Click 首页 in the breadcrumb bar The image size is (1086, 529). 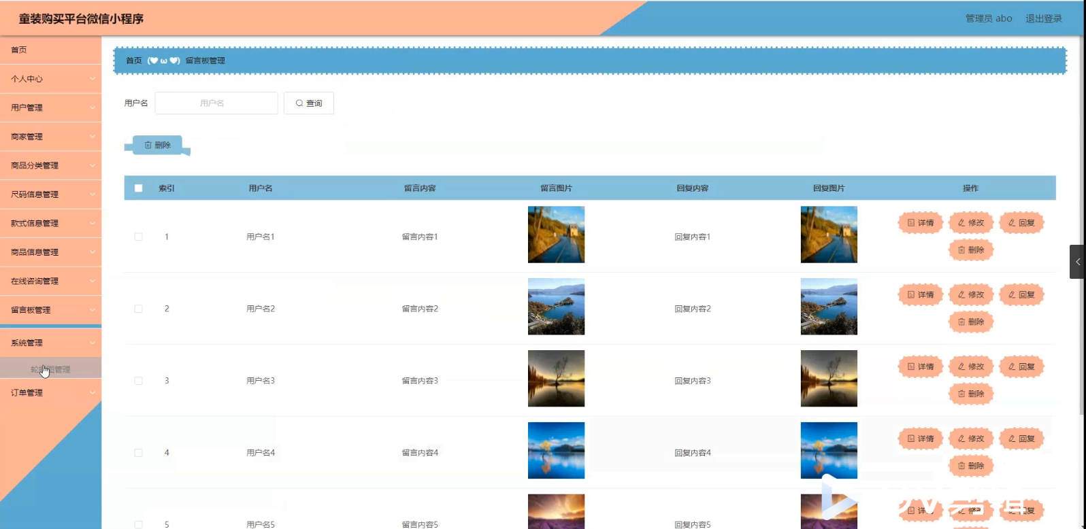point(134,61)
